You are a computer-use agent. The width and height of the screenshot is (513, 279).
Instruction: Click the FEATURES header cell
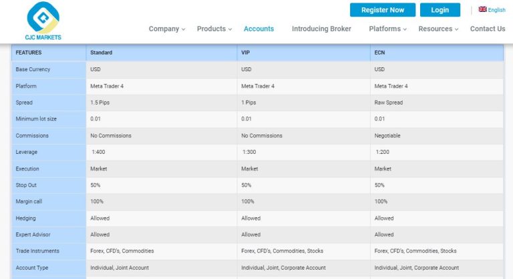tap(49, 53)
